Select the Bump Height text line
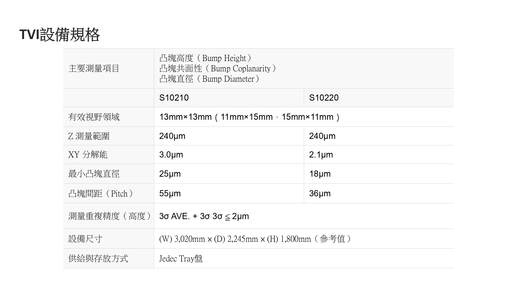Screen dimensions: 517x291 point(206,58)
